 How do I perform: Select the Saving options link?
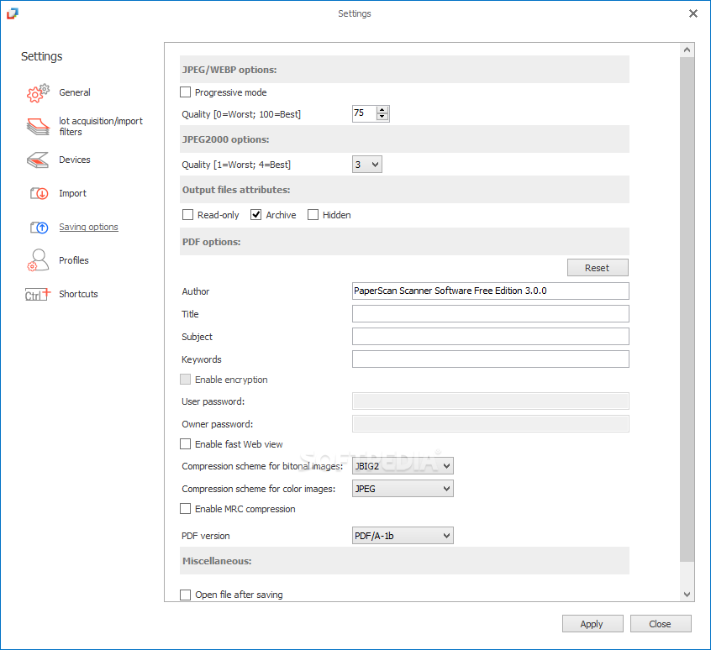pos(88,227)
